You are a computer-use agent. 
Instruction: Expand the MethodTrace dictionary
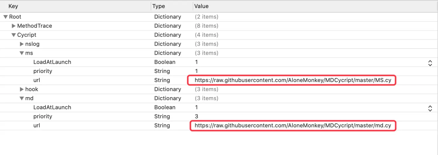(x=13, y=26)
